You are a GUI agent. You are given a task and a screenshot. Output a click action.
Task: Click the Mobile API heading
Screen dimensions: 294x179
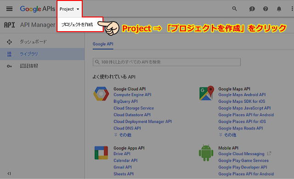pyautogui.click(x=228, y=148)
